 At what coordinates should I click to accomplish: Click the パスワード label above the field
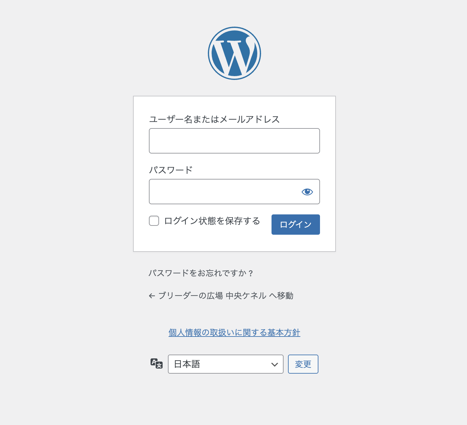click(171, 170)
